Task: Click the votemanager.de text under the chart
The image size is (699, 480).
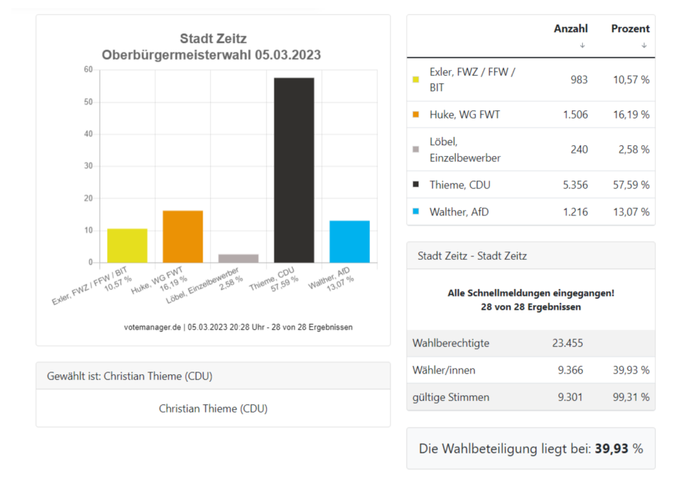Action: (x=152, y=327)
